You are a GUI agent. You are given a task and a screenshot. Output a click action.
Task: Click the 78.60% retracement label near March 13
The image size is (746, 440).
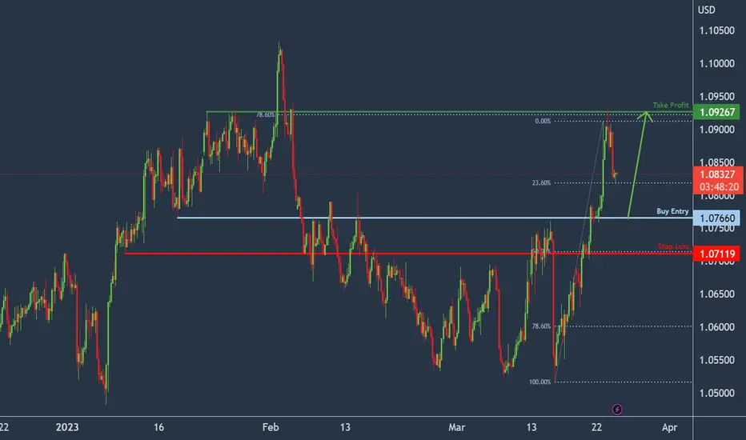click(x=541, y=326)
